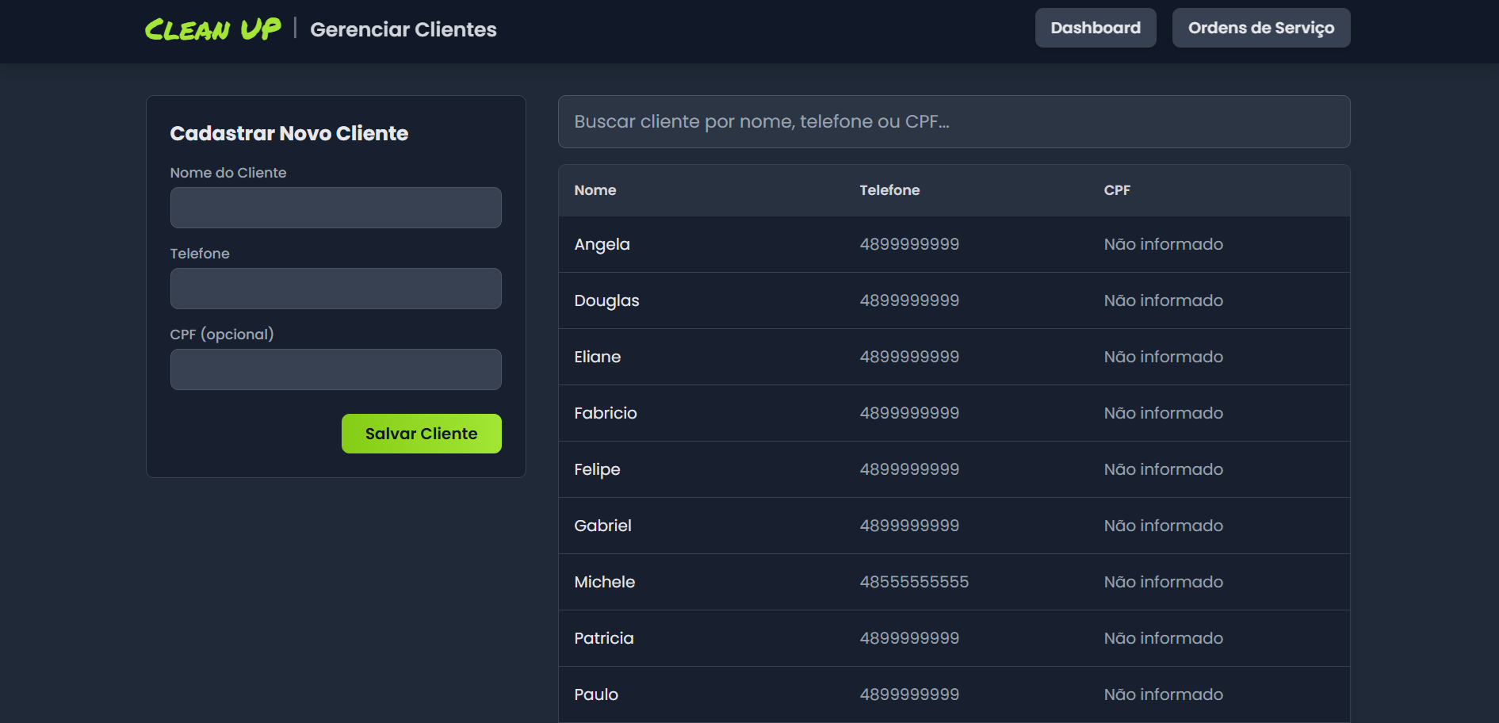This screenshot has height=723, width=1499.
Task: Click the Telefone column header
Action: pyautogui.click(x=890, y=190)
